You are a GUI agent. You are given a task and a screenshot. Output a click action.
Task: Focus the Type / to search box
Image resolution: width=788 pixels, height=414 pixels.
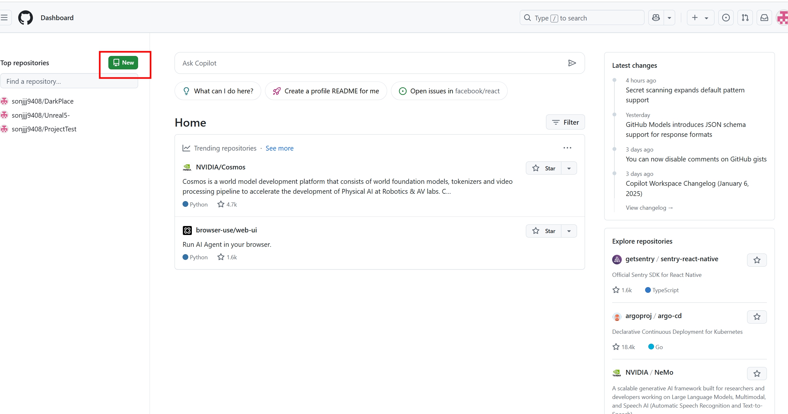[x=582, y=18]
